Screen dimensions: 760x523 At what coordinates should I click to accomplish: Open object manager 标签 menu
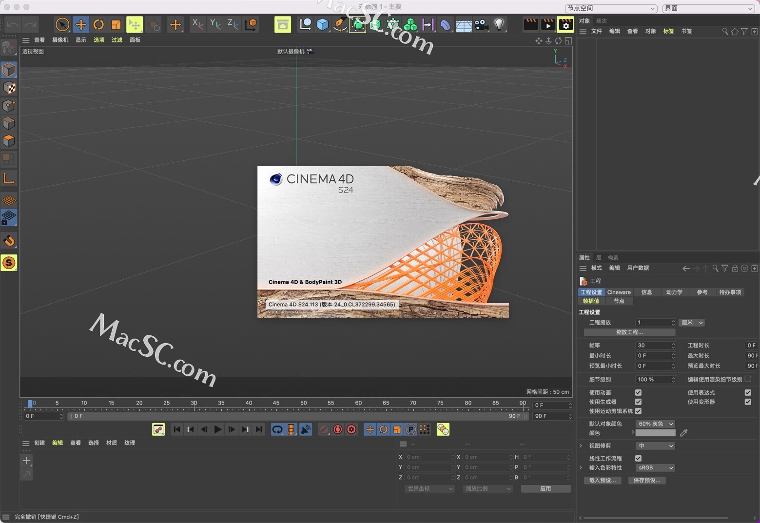click(x=668, y=31)
